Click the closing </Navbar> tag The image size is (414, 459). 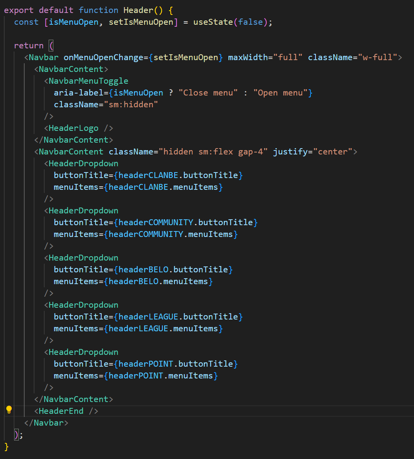tap(46, 423)
